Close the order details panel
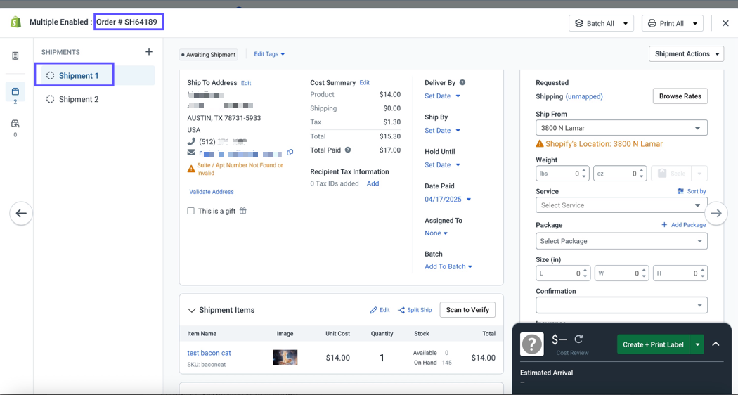Screen dimensions: 738x395 [x=725, y=23]
